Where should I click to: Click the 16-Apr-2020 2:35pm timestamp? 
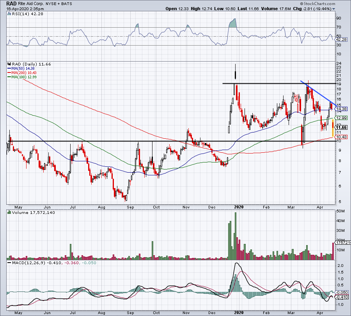click(25, 9)
